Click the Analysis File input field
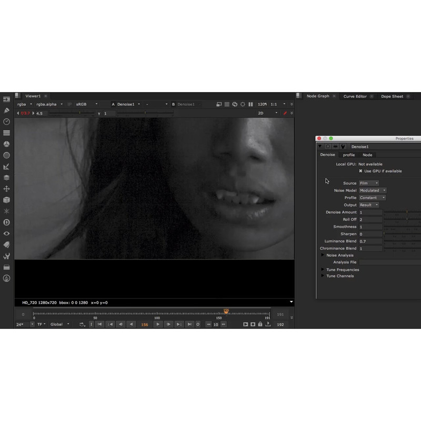 (x=389, y=262)
